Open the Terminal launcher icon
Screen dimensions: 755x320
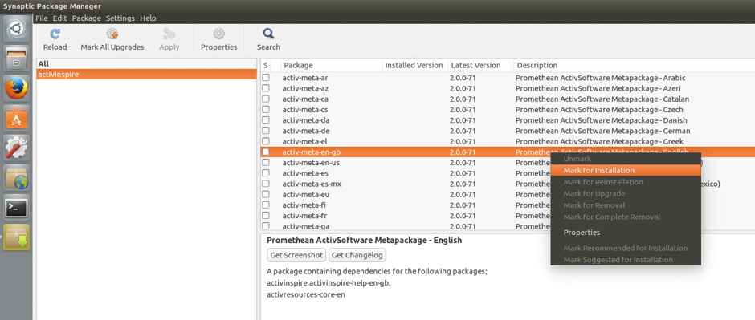pos(16,207)
